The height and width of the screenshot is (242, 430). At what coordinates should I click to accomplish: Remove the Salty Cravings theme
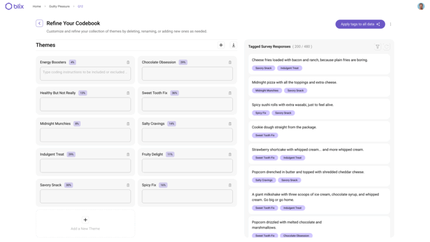pos(230,124)
